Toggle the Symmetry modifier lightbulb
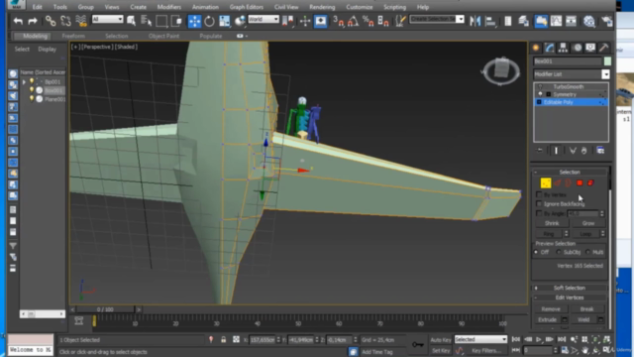The width and height of the screenshot is (634, 357). (540, 94)
